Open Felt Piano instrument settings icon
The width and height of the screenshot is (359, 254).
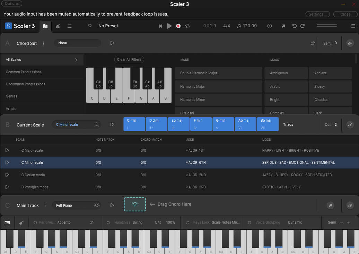[x=97, y=205]
